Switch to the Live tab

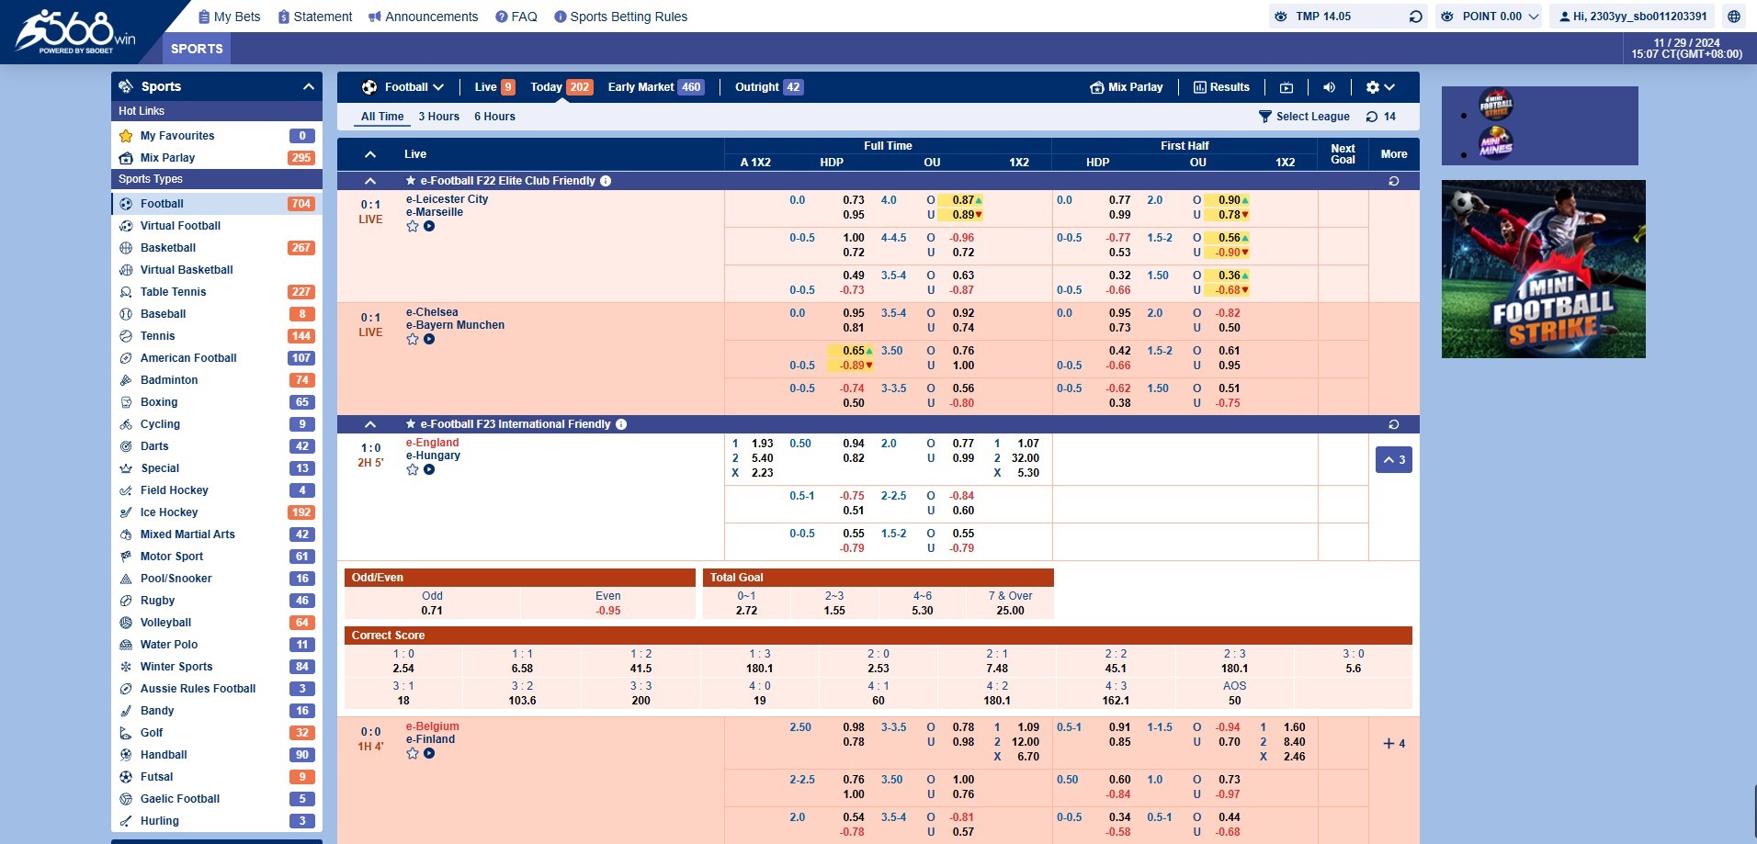(494, 87)
